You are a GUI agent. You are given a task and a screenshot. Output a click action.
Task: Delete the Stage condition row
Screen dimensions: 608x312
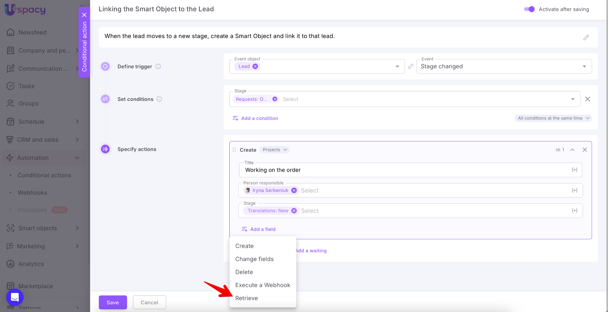click(x=588, y=99)
